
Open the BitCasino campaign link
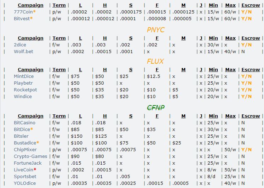(x=24, y=123)
